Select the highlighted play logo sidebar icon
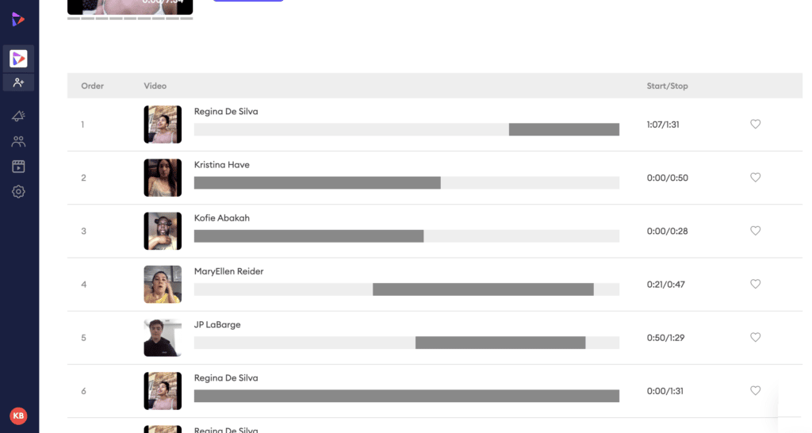The image size is (812, 433). pos(19,59)
